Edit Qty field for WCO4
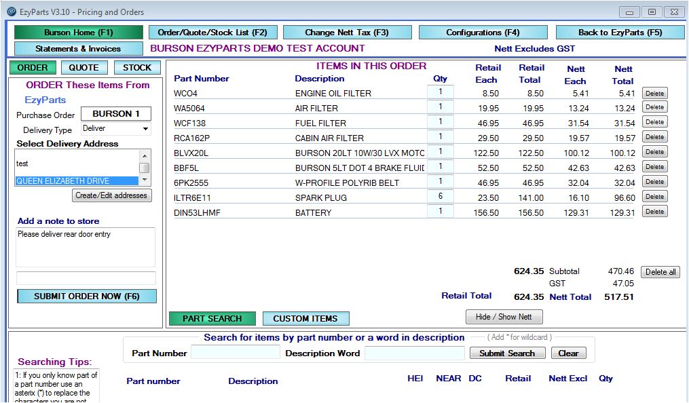The image size is (689, 403). click(x=441, y=92)
